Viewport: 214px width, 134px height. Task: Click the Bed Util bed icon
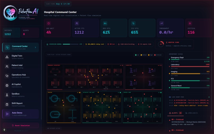click(x=105, y=23)
